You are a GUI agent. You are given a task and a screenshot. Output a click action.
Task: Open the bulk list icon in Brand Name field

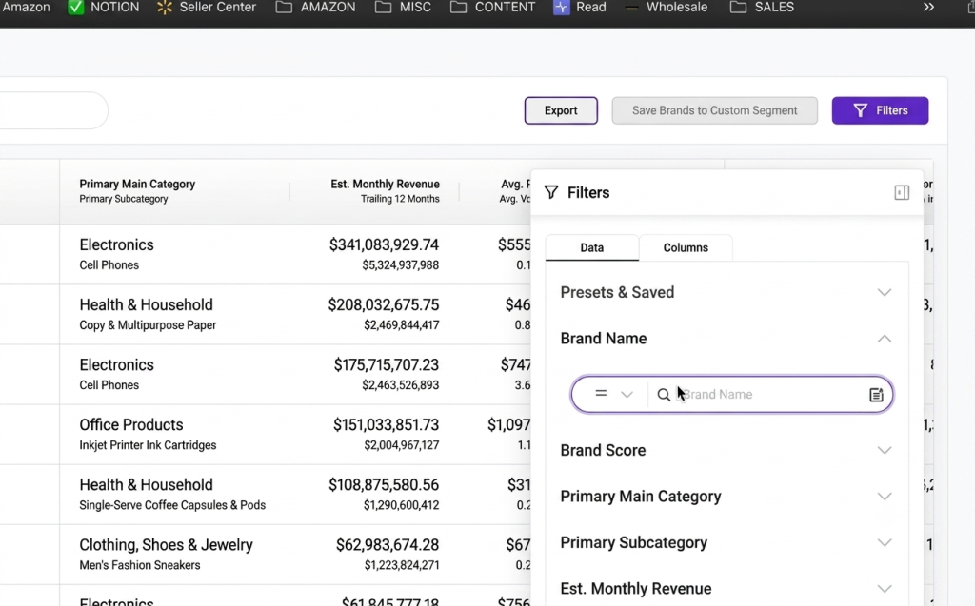(x=876, y=395)
